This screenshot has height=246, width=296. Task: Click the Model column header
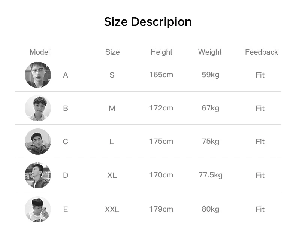pos(40,52)
